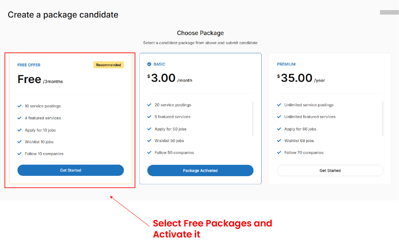This screenshot has width=399, height=243.
Task: Click the $3.00 /month price
Action: (169, 78)
